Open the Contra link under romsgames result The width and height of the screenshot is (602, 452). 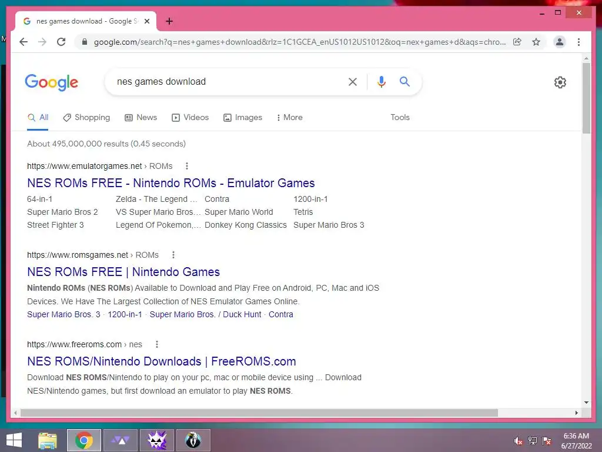tap(280, 314)
